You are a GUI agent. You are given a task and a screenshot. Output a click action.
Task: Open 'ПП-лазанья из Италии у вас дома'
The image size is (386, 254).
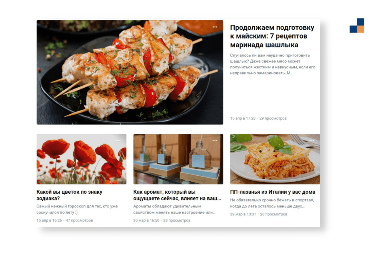pos(273,192)
